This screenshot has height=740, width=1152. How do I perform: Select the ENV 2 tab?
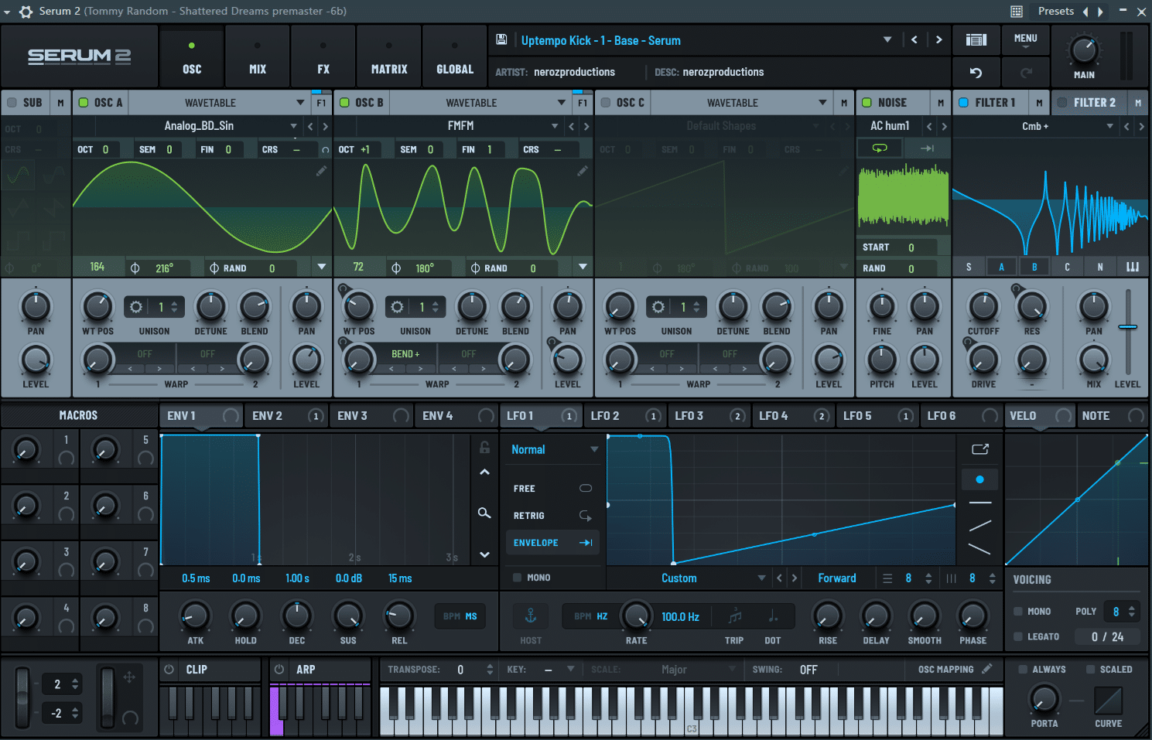(x=268, y=416)
